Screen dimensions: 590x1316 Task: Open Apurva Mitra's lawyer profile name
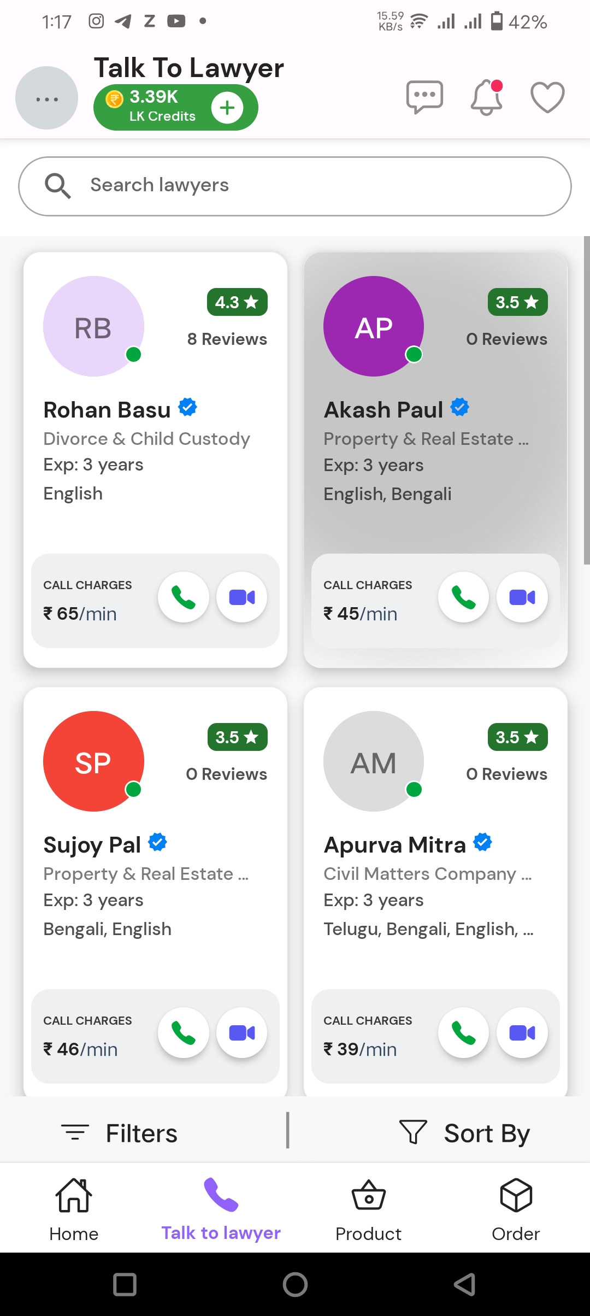click(x=394, y=845)
